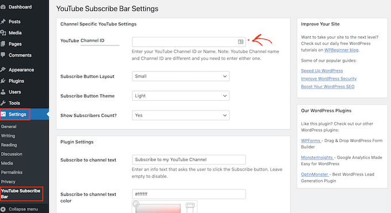Click the Appearance paintbrush icon
The width and height of the screenshot is (391, 213).
[x=3, y=70]
